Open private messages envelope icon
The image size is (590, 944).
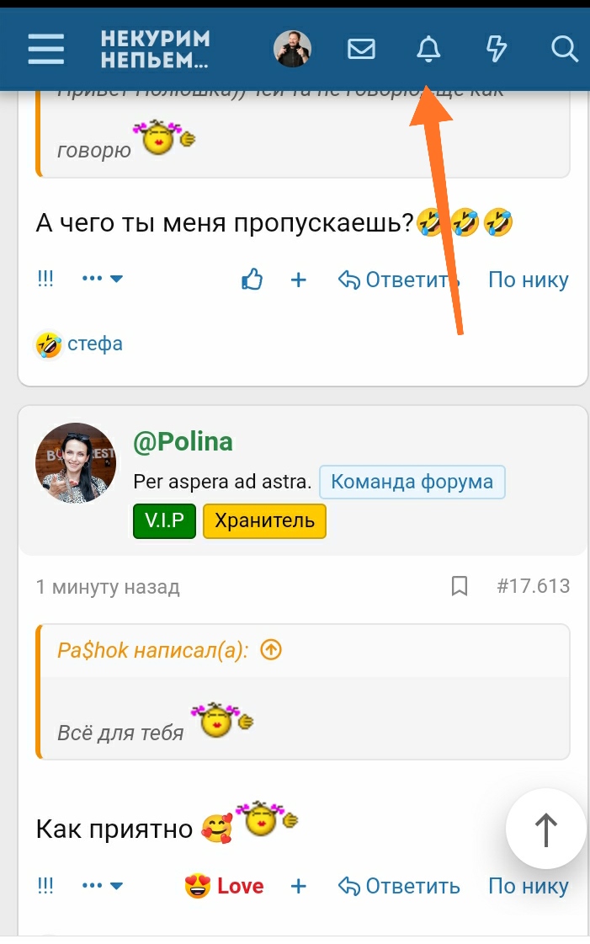tap(361, 49)
